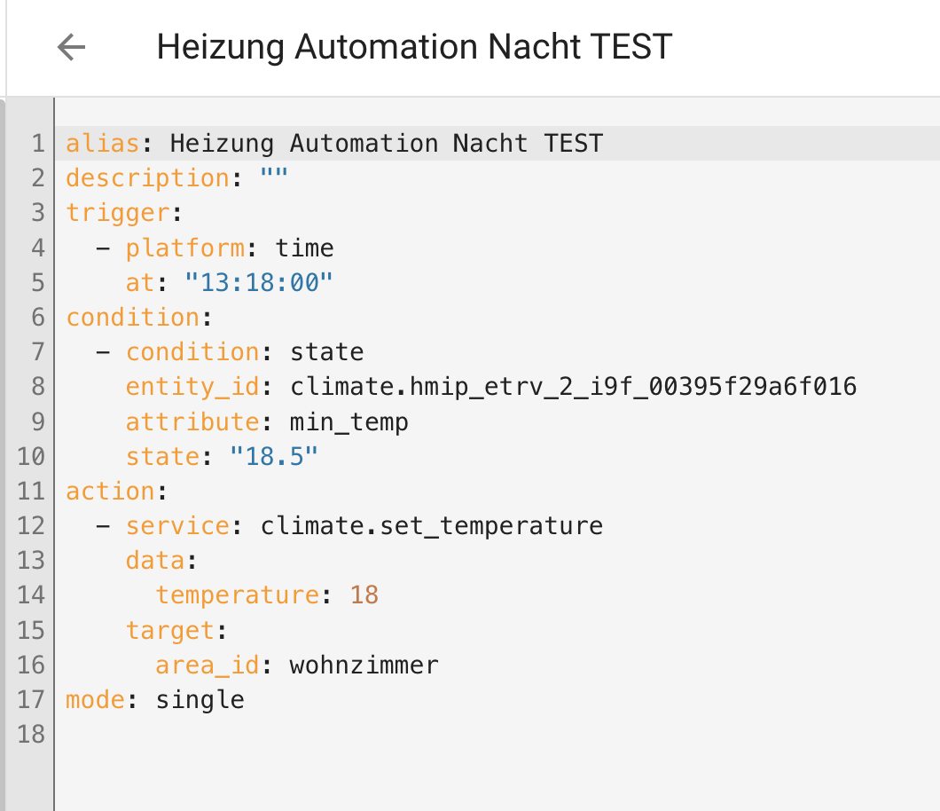Click the "18.5" state value
This screenshot has height=811, width=940.
point(274,457)
